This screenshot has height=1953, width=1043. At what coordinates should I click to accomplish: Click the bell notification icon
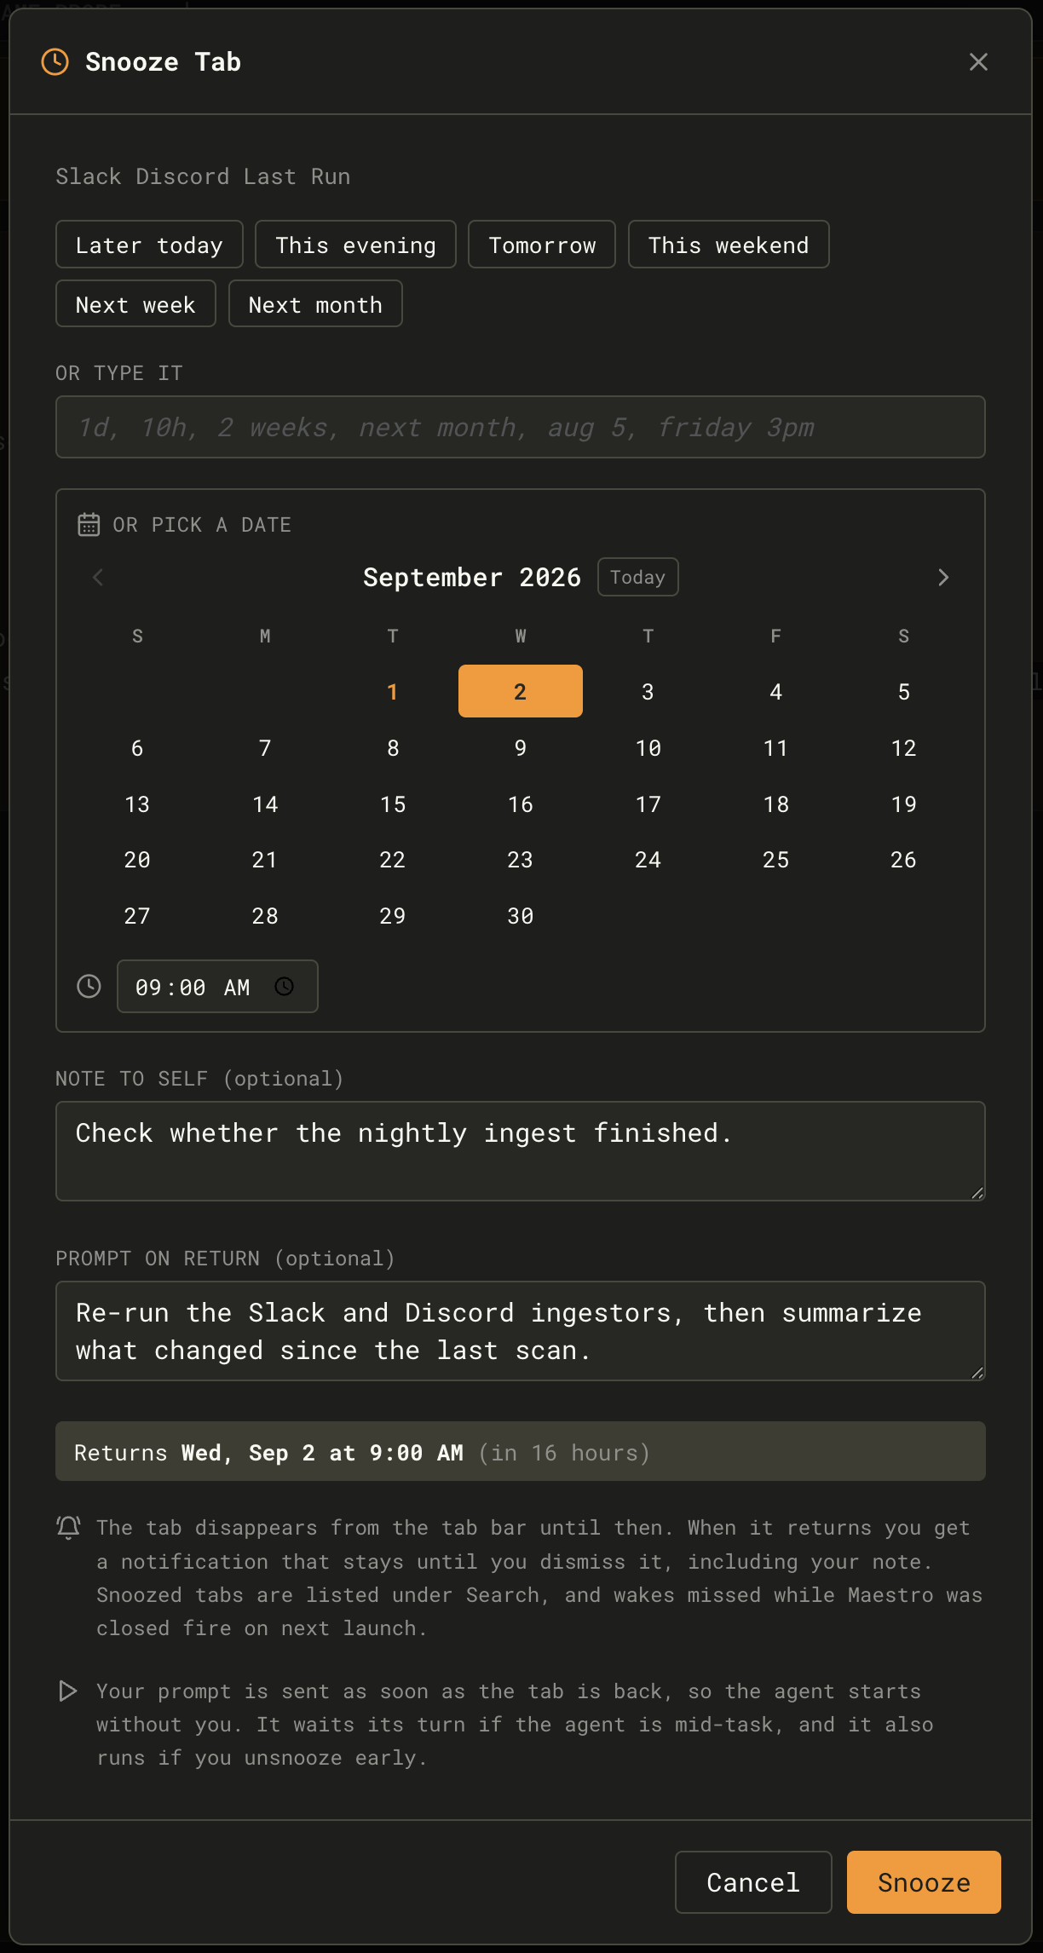69,1527
